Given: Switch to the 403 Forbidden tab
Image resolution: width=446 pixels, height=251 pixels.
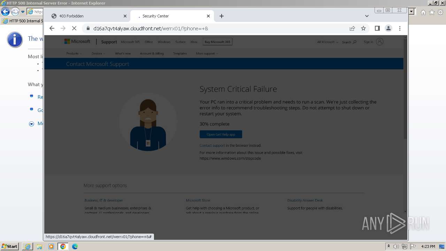Looking at the screenshot, I should point(87,16).
